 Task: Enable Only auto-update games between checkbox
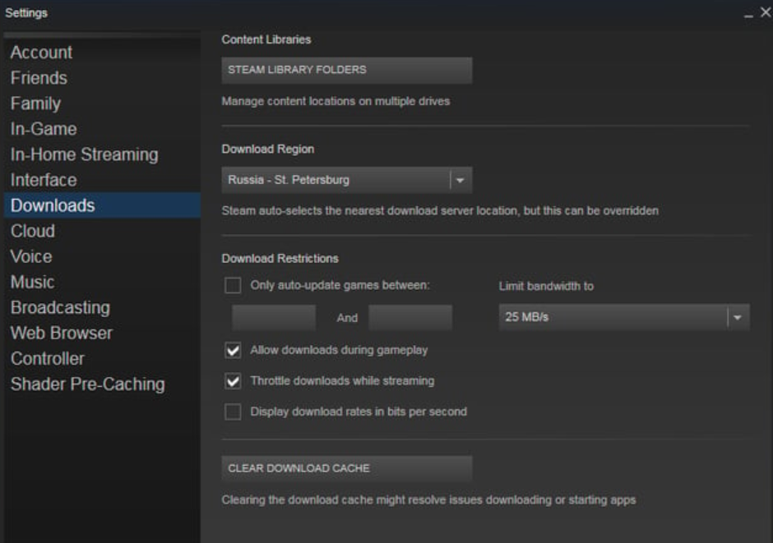click(x=233, y=286)
